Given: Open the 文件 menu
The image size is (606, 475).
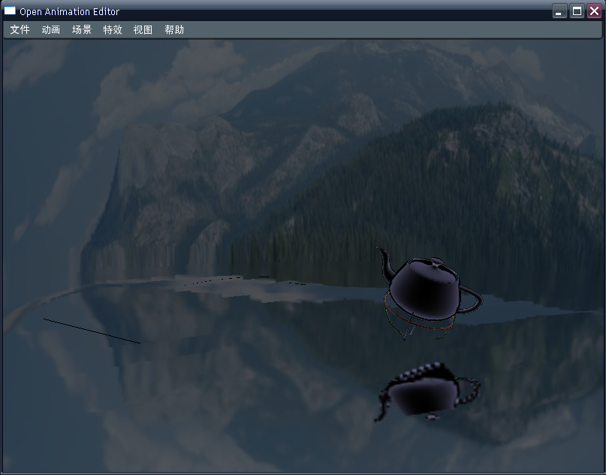Looking at the screenshot, I should pos(20,30).
